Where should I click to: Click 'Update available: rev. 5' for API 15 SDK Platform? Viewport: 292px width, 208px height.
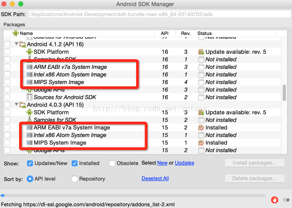(236, 112)
